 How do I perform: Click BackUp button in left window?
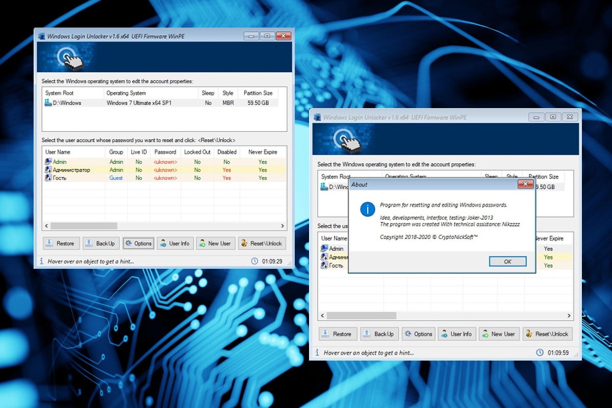coord(100,243)
